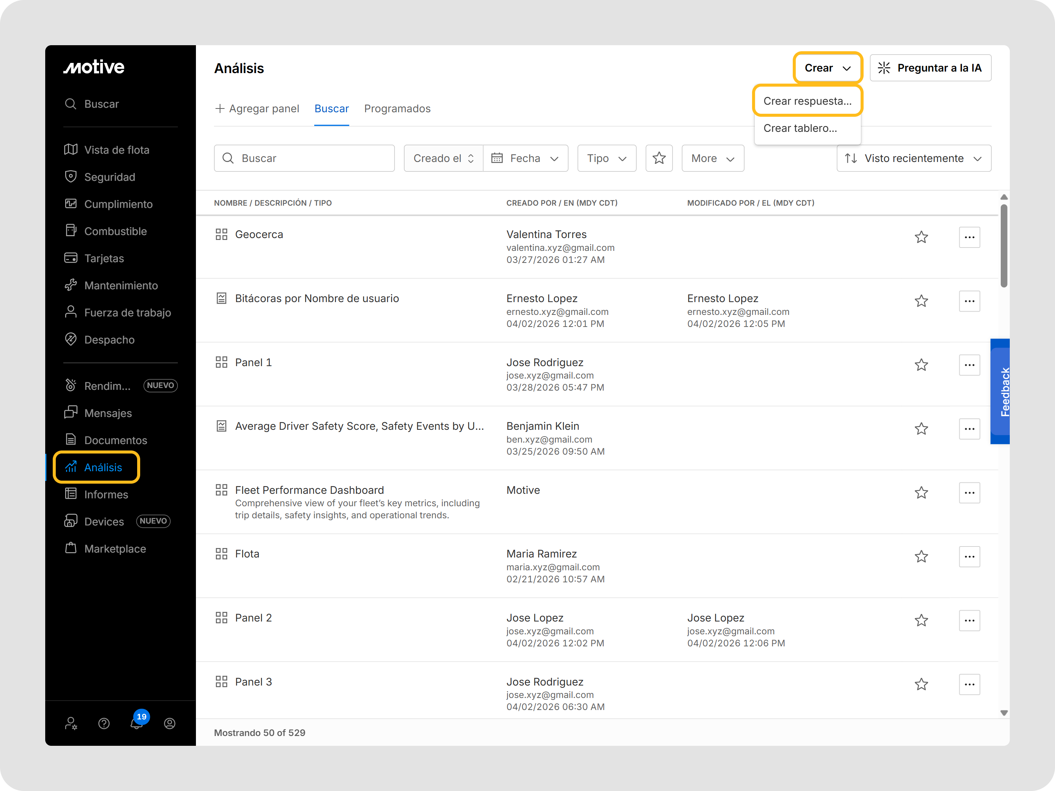Expand the More filters dropdown
The height and width of the screenshot is (791, 1055).
(713, 158)
